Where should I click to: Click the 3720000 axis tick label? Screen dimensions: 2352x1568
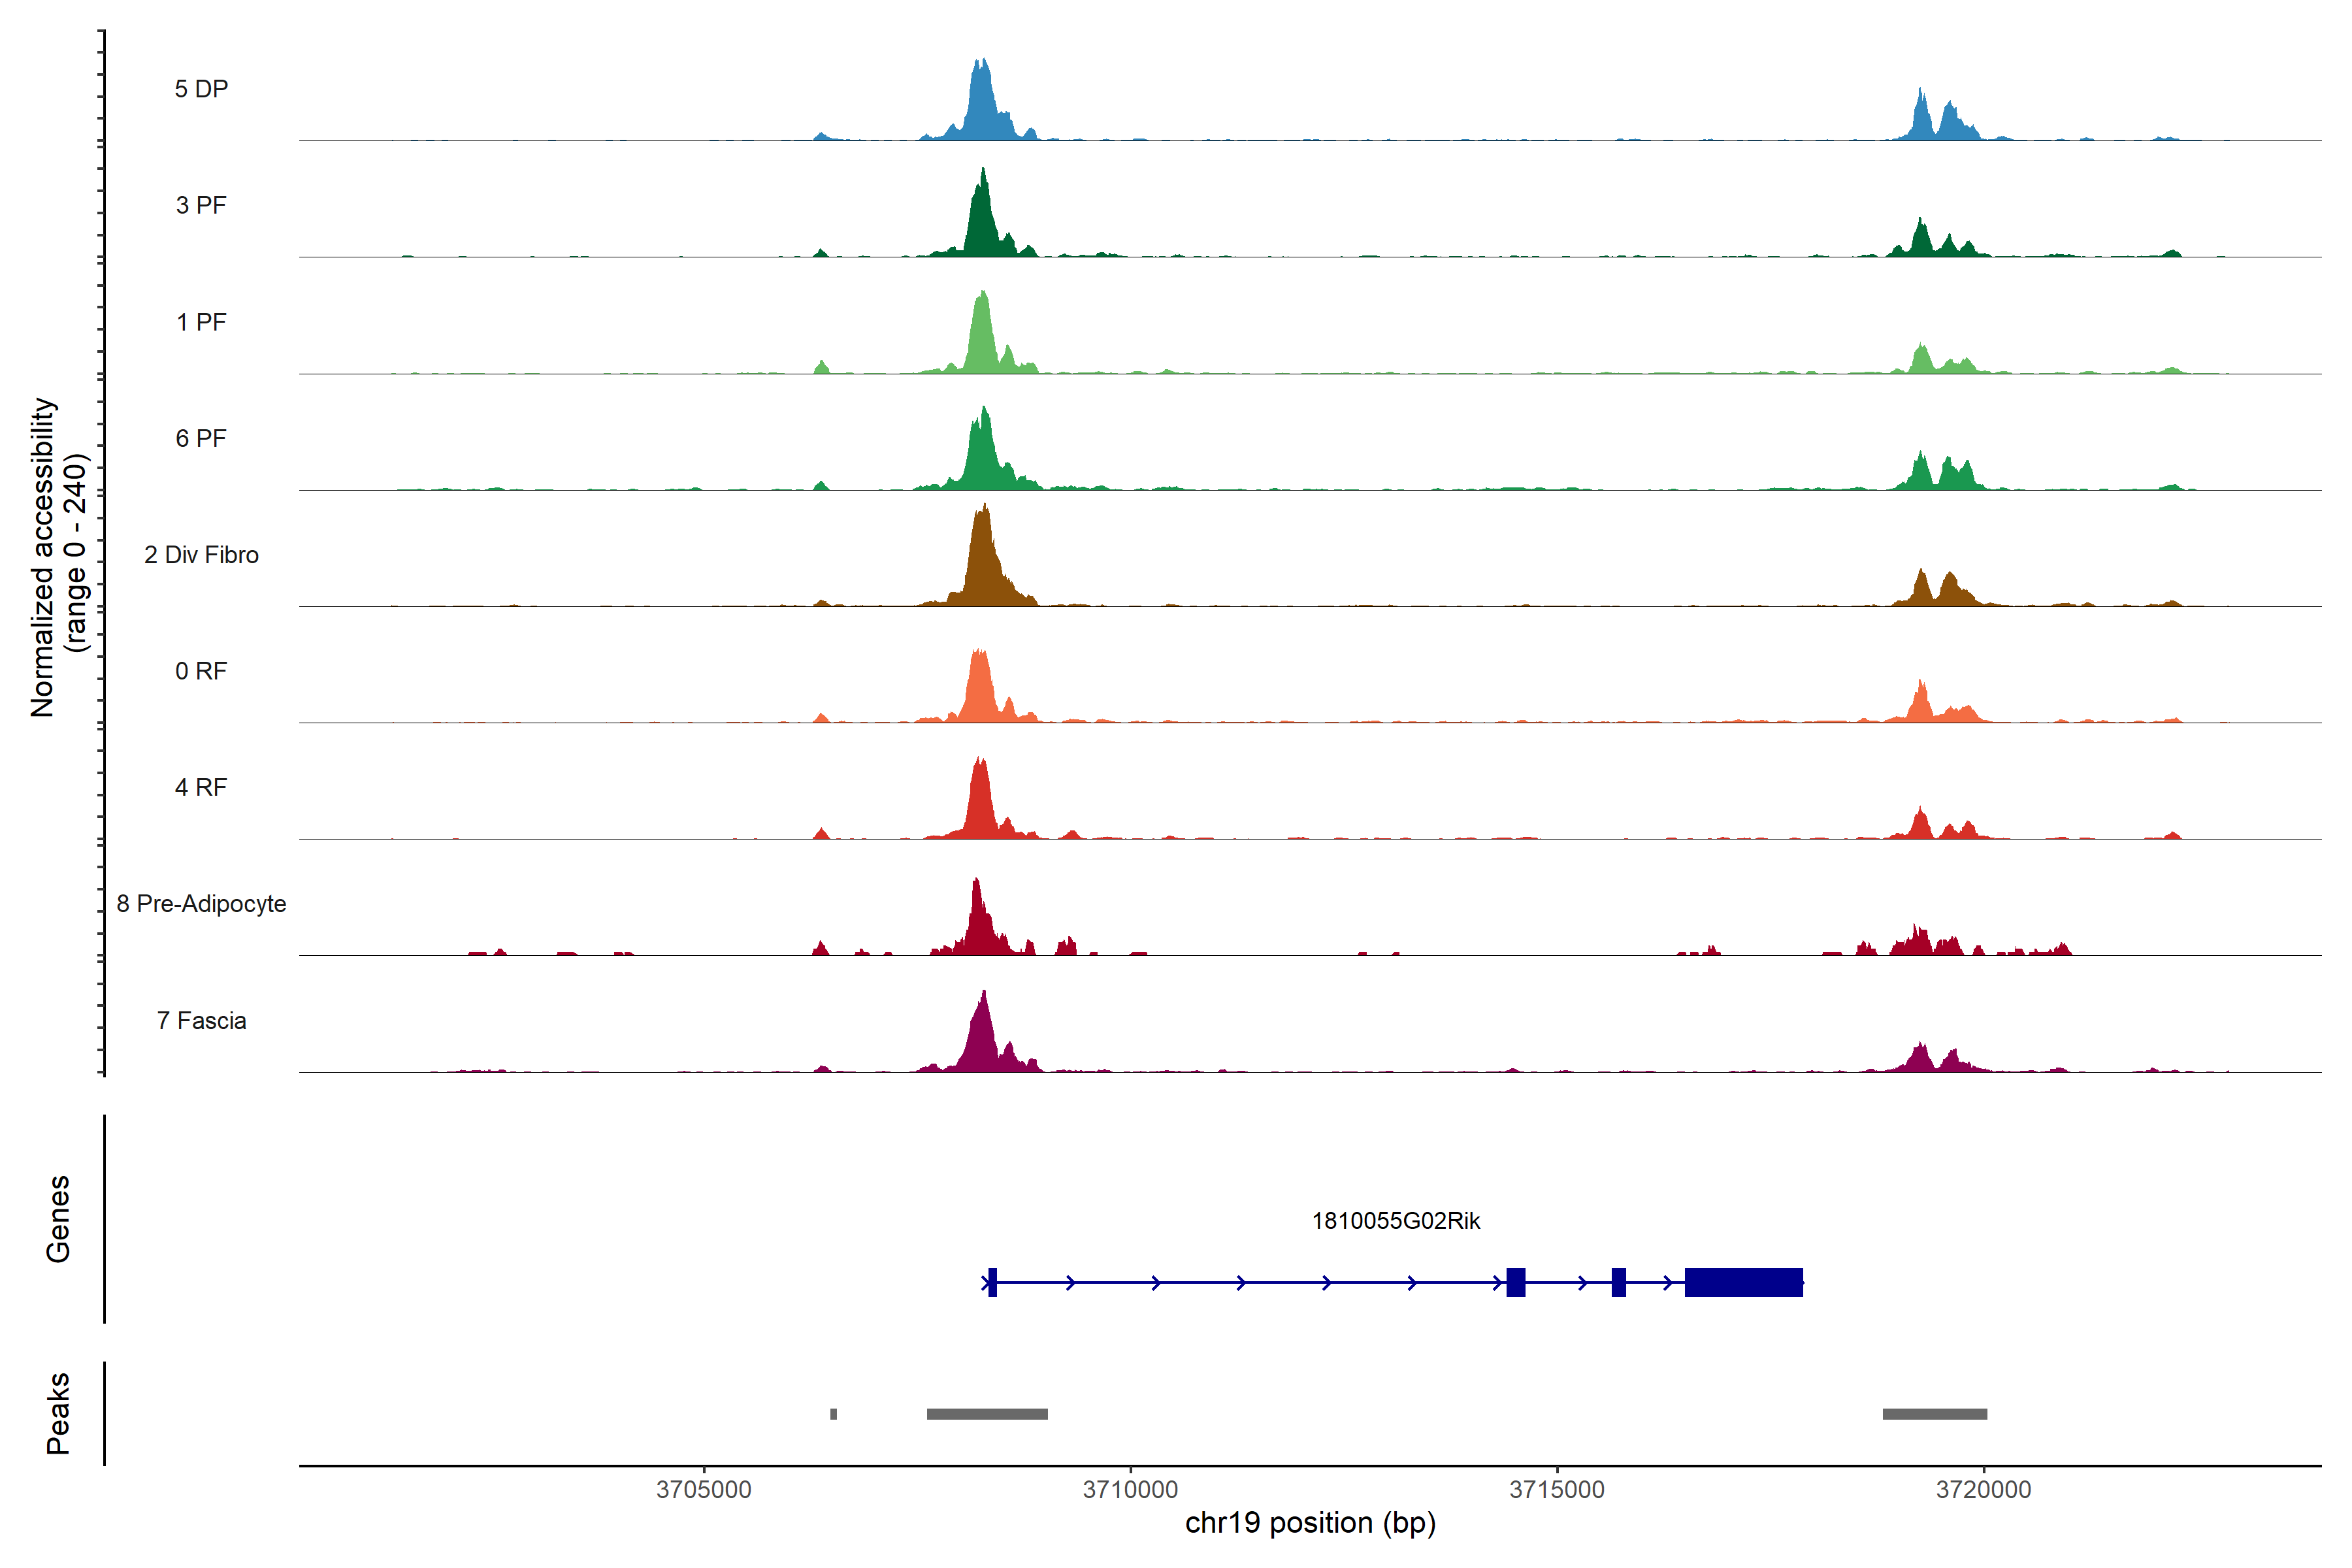[1983, 1489]
